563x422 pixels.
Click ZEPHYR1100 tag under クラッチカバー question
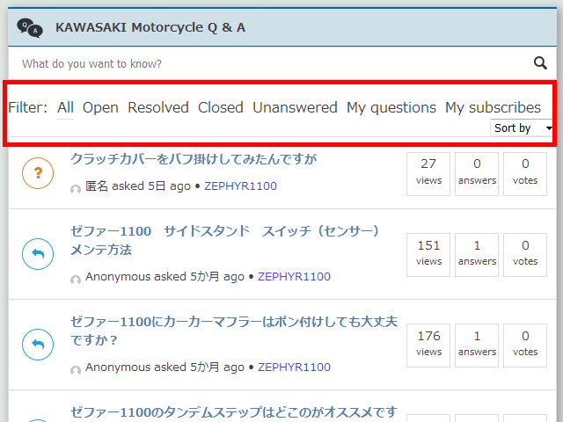click(x=240, y=186)
